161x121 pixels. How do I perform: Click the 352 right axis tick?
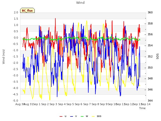(150, 56)
